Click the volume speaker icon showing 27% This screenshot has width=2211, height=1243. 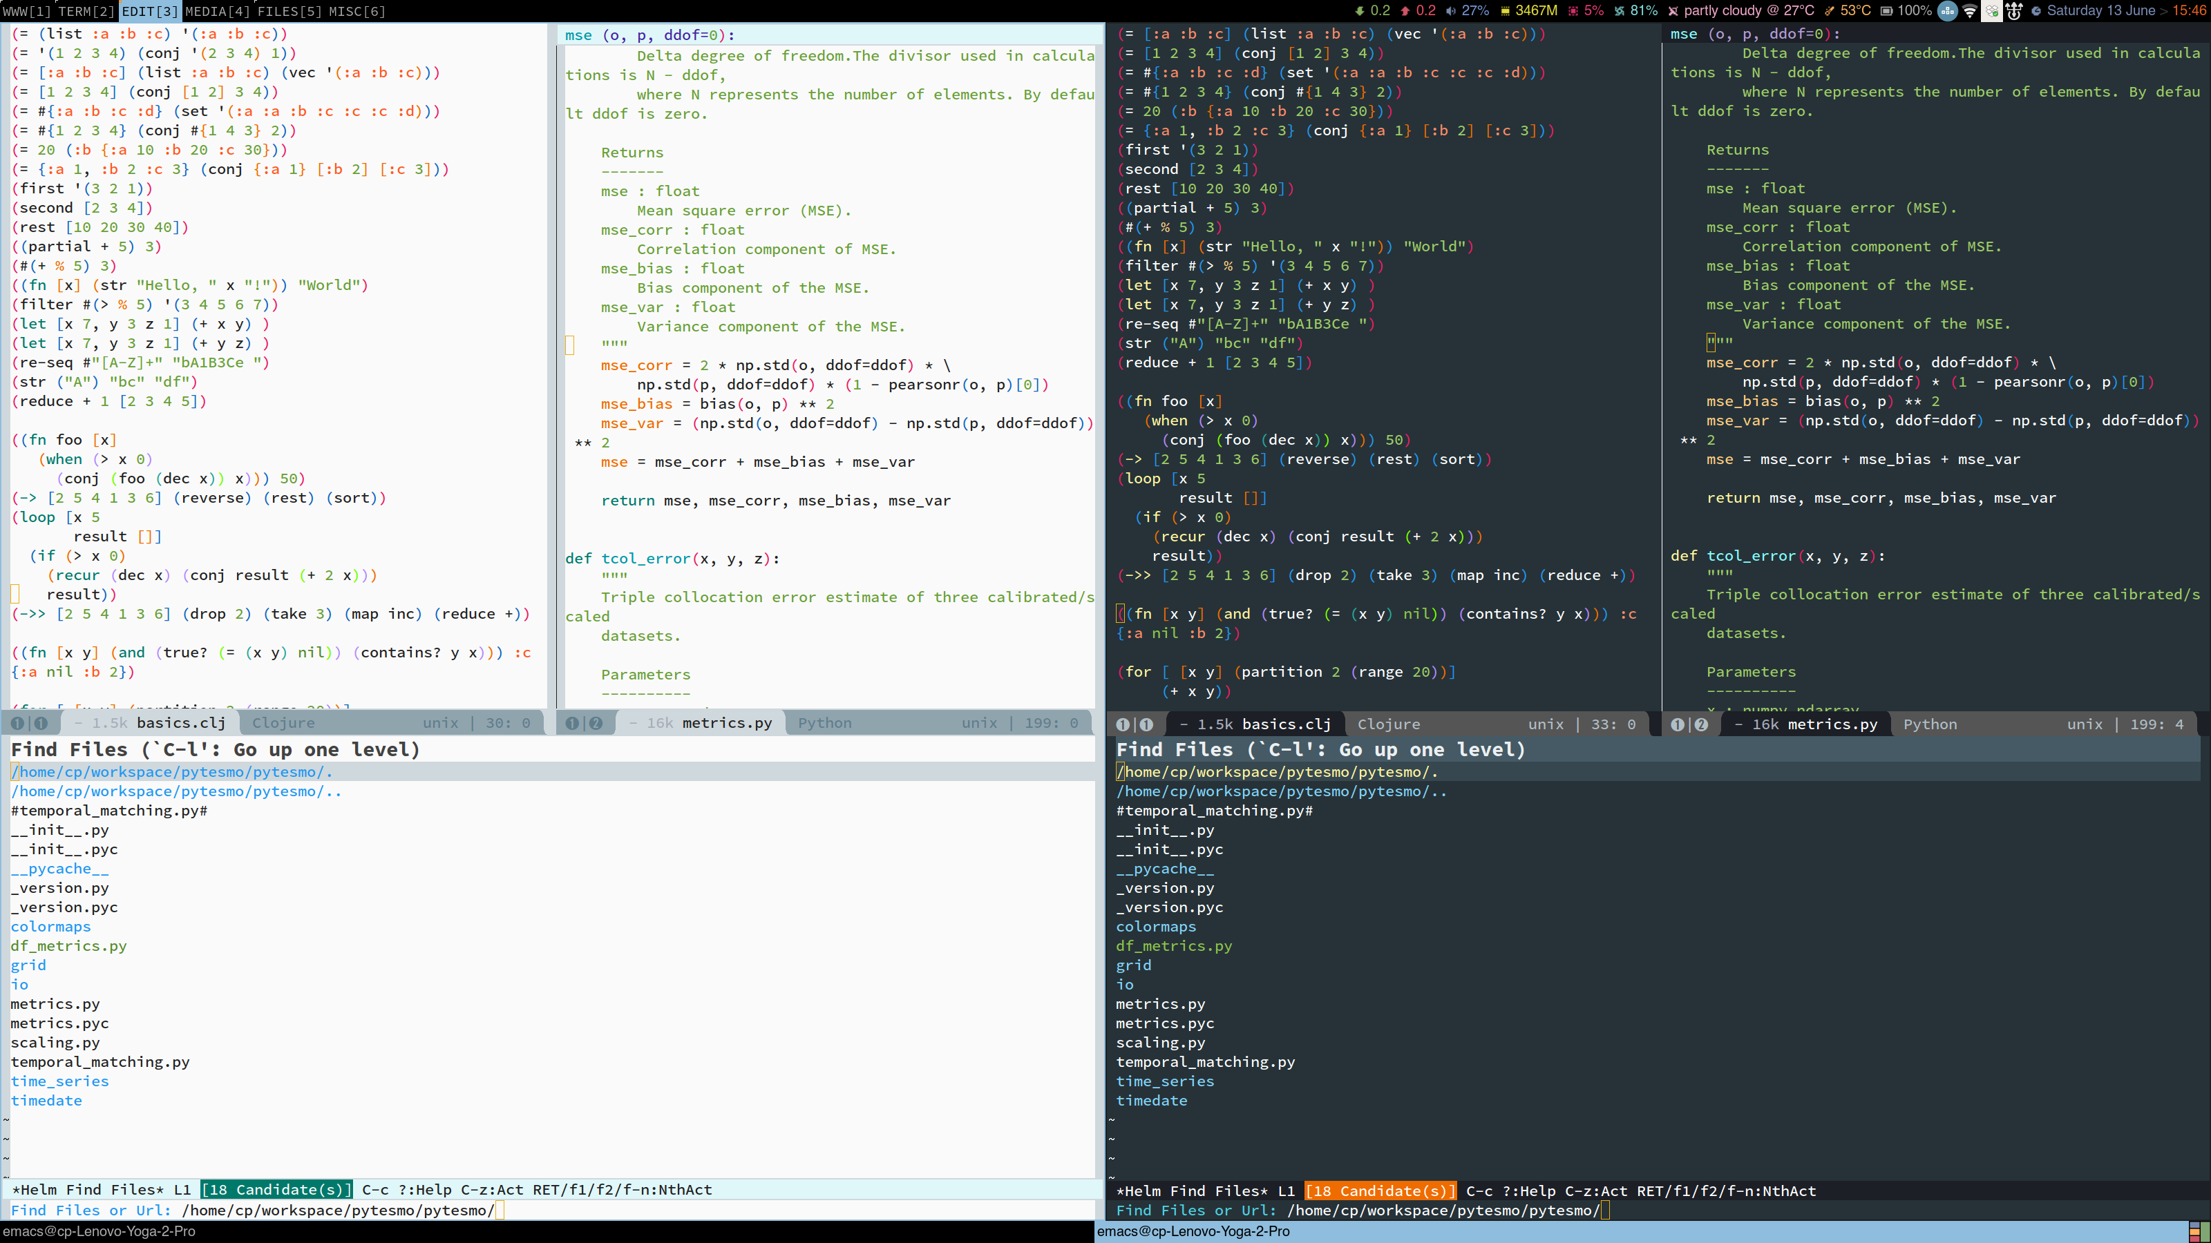(1450, 11)
